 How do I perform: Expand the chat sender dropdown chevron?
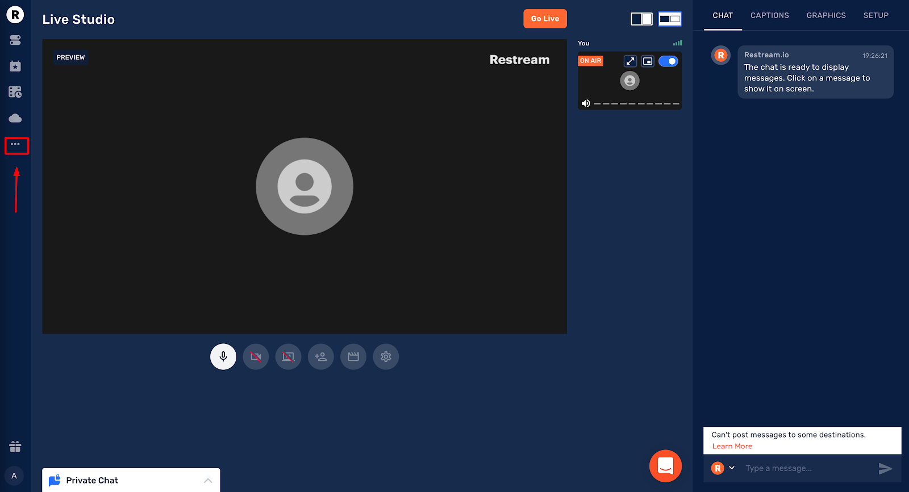[732, 468]
